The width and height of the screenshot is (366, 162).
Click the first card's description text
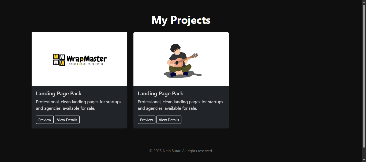[x=79, y=105]
